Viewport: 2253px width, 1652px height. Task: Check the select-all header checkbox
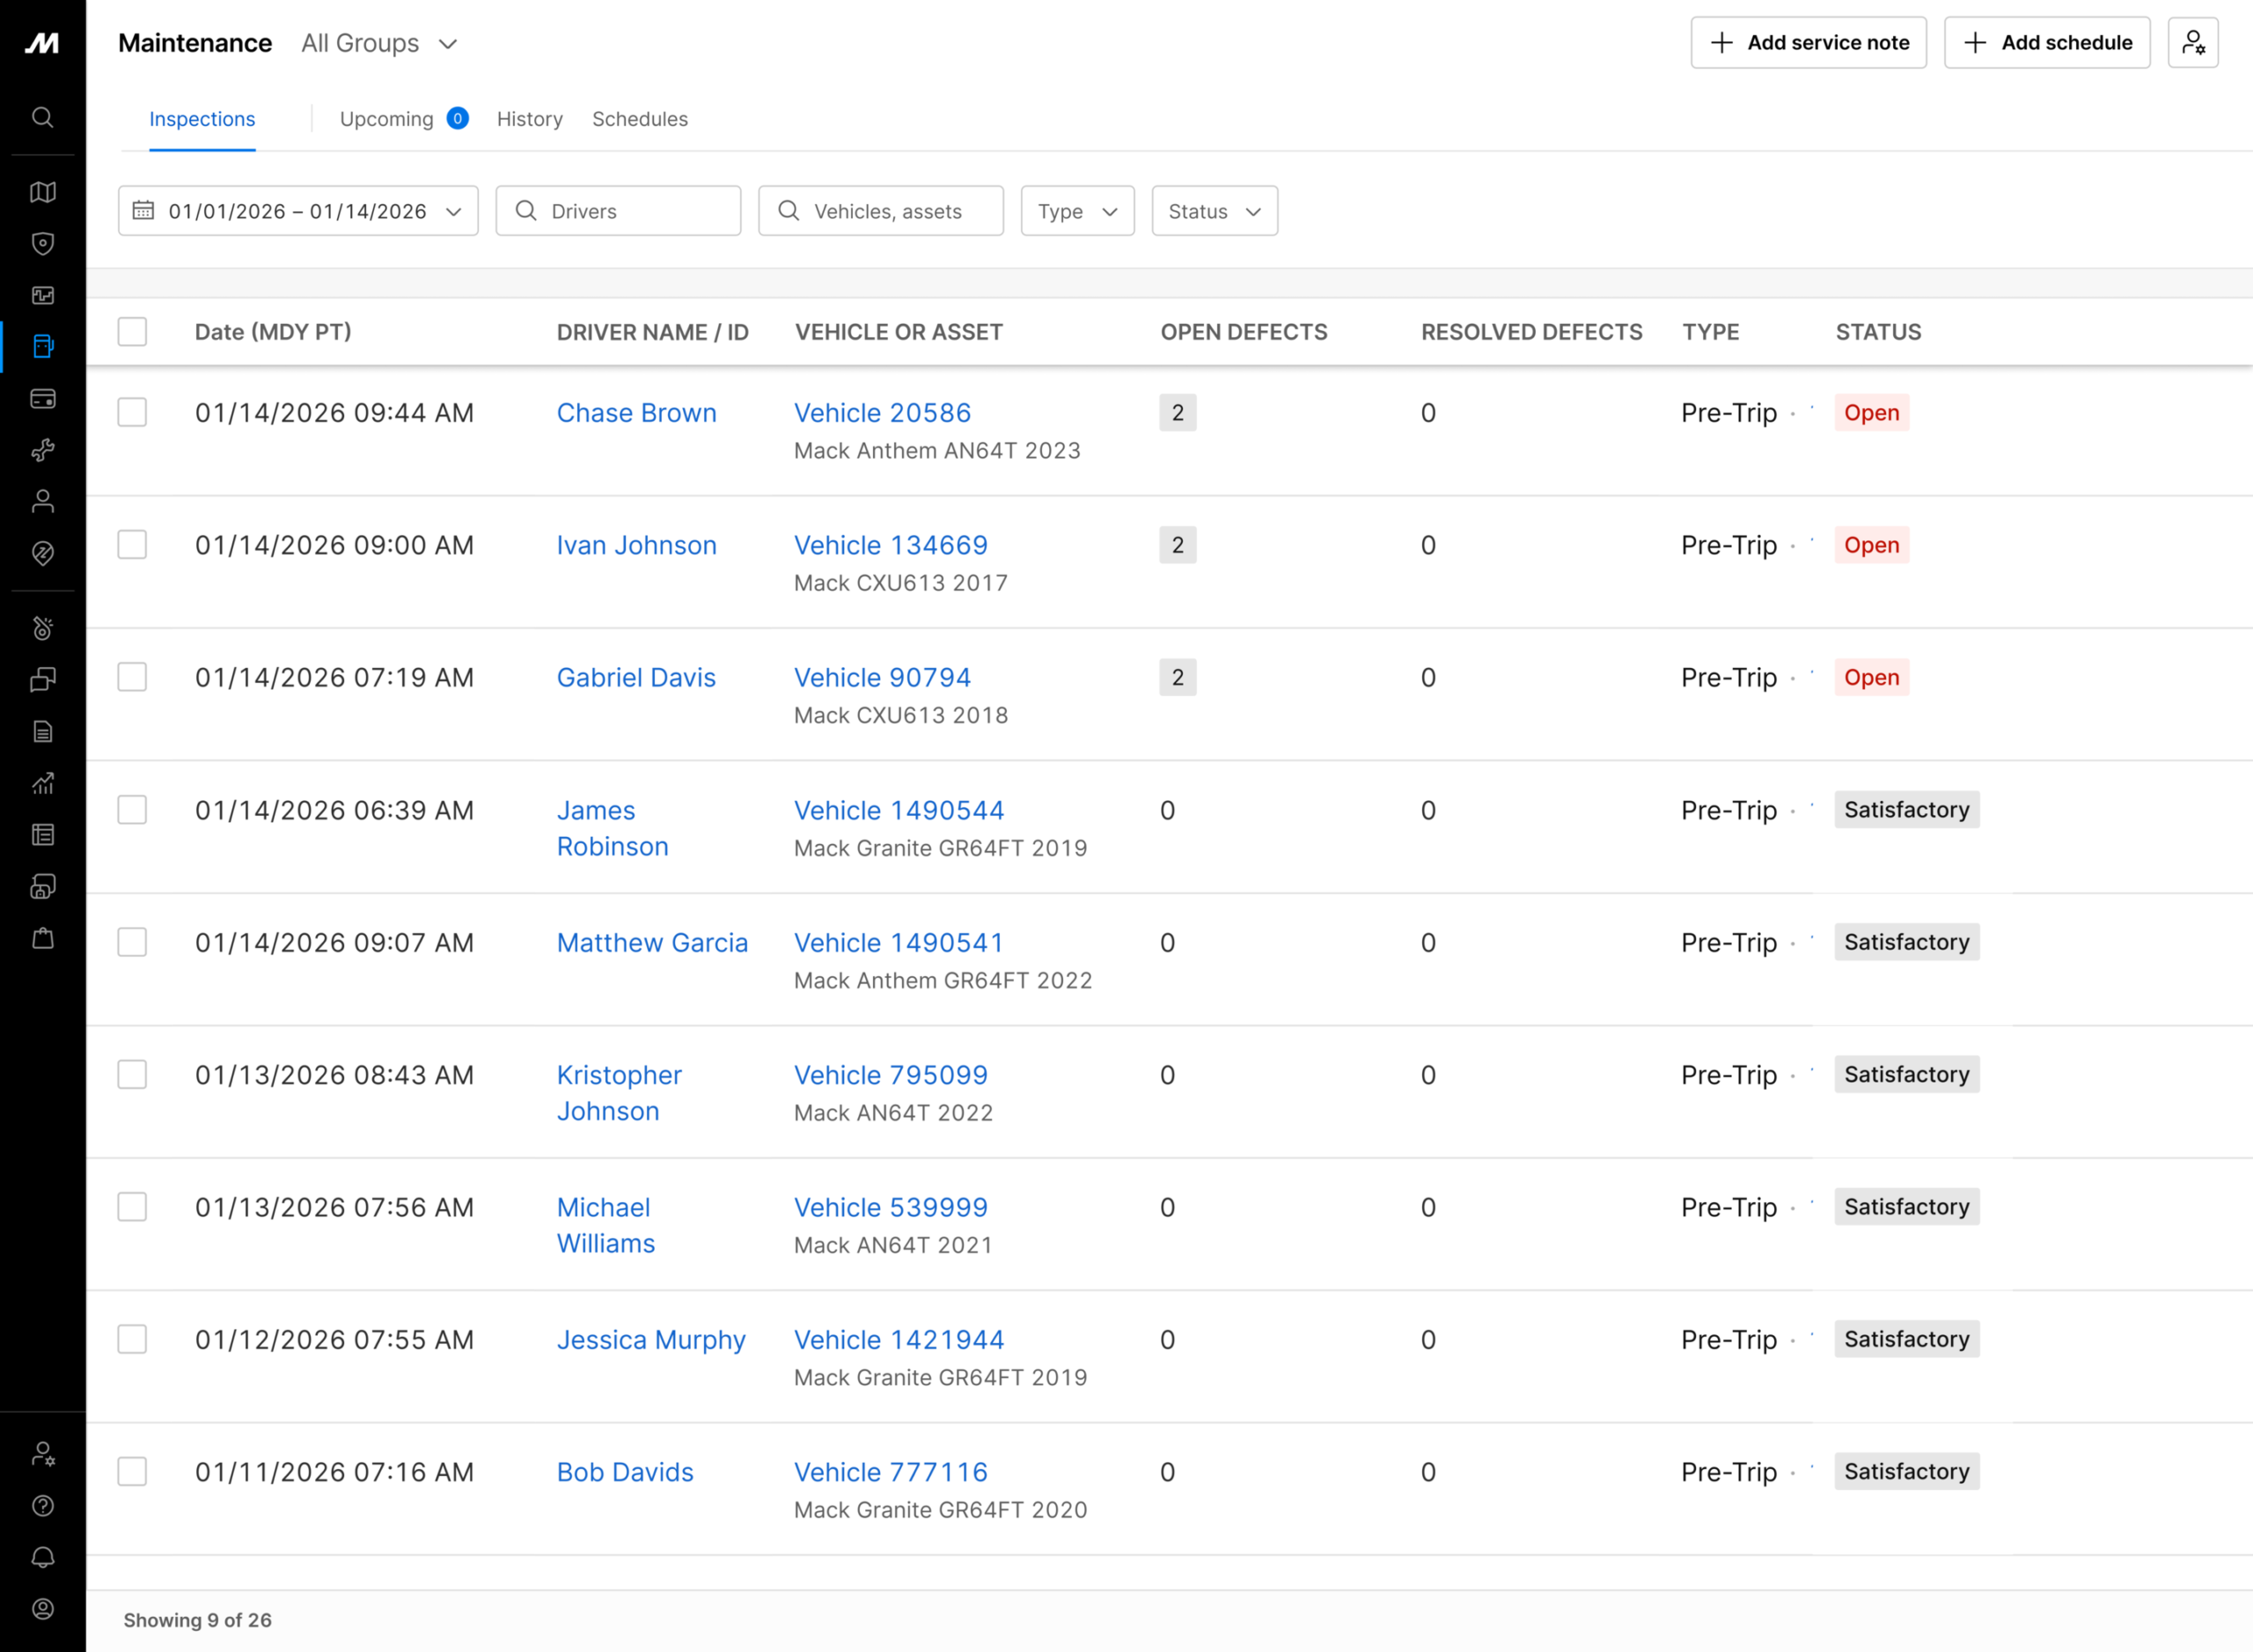[132, 332]
